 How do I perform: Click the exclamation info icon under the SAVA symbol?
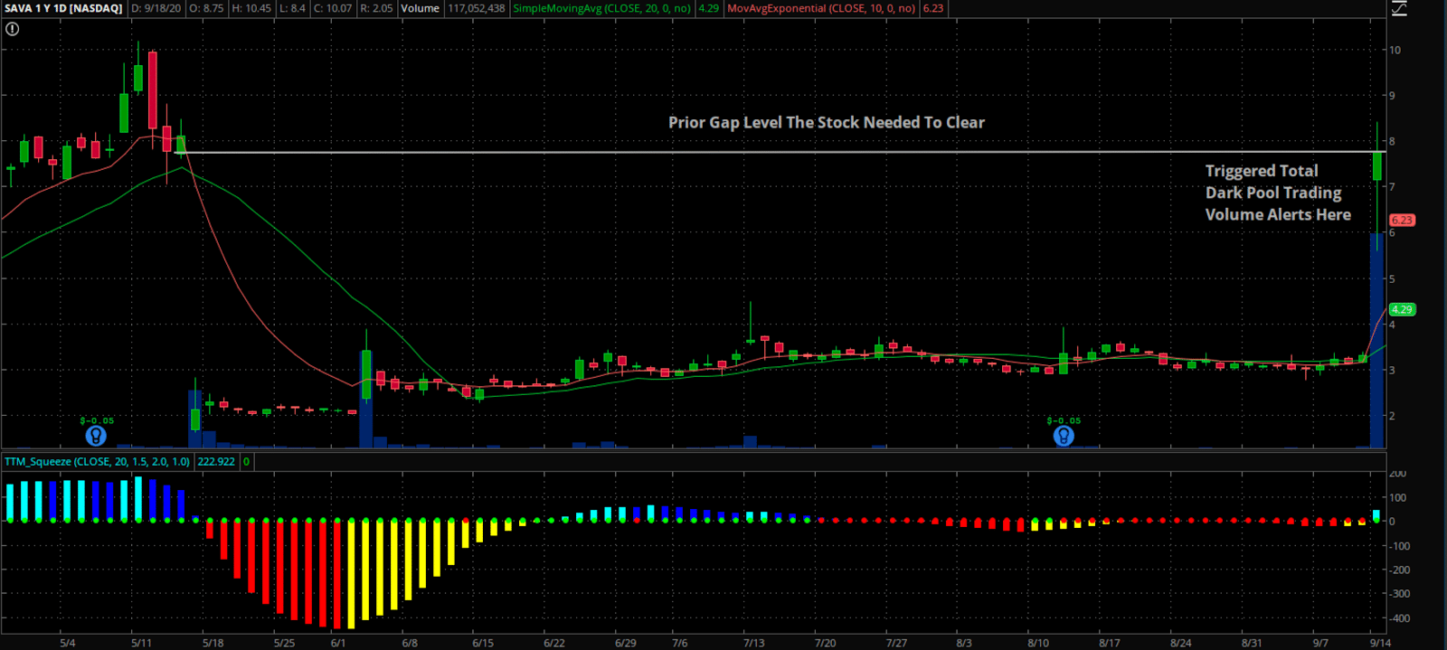(x=13, y=29)
